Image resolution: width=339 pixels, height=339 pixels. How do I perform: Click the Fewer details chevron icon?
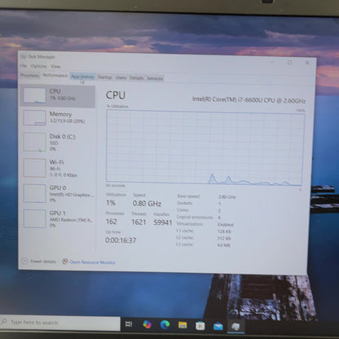tap(24, 261)
